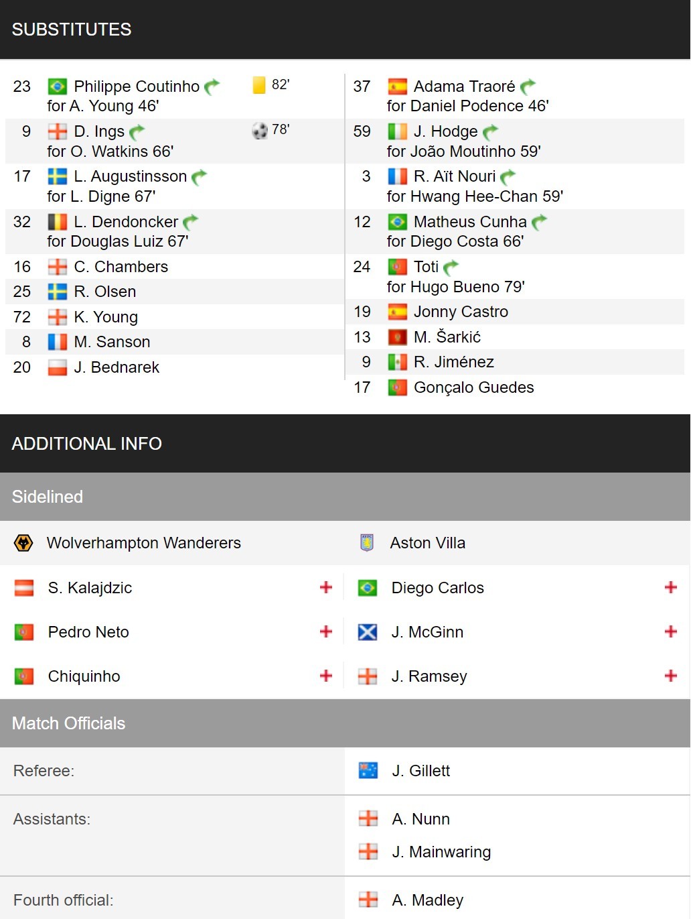Click the substitution arrow next to Adama Traoré
Image resolution: width=691 pixels, height=919 pixels.
[528, 86]
